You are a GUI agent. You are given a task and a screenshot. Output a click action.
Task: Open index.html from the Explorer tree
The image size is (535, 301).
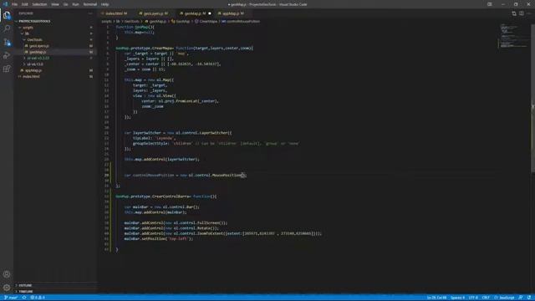31,76
